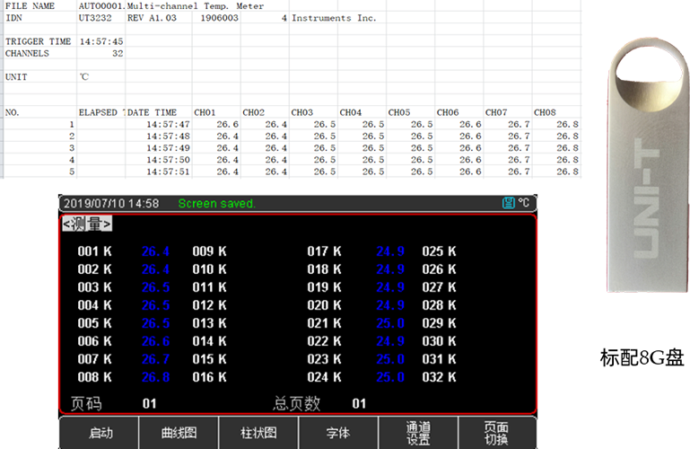This screenshot has width=690, height=449.
Task: Click the 页码 page number value
Action: tap(149, 404)
